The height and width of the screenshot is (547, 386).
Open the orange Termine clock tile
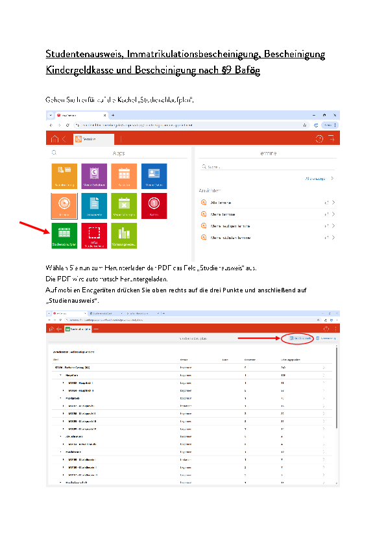point(64,206)
